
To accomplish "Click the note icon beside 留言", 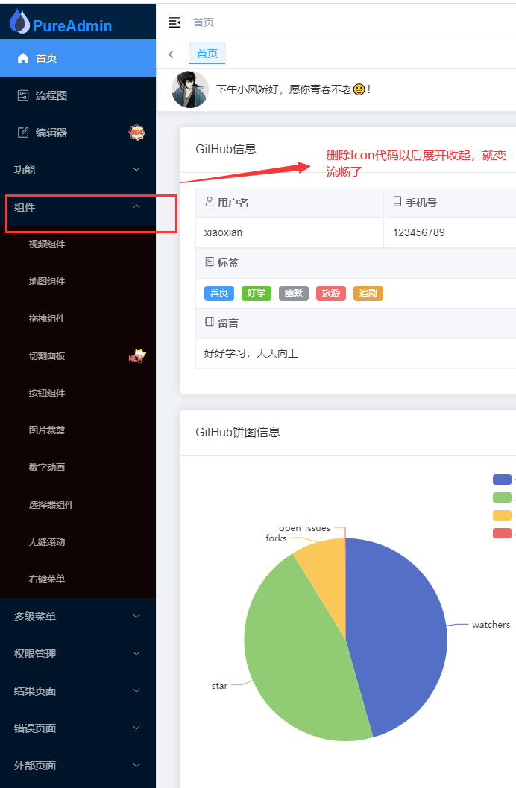I will (210, 322).
